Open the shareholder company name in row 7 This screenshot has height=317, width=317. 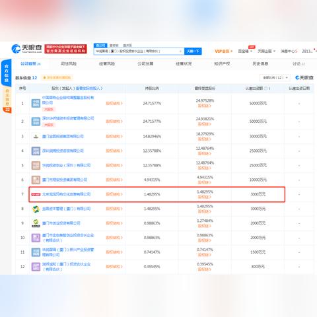[x=66, y=194]
